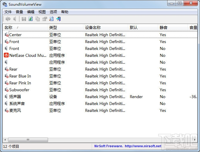Click the Render value in 扬声器 row
This screenshot has height=152, width=200.
coord(136,97)
